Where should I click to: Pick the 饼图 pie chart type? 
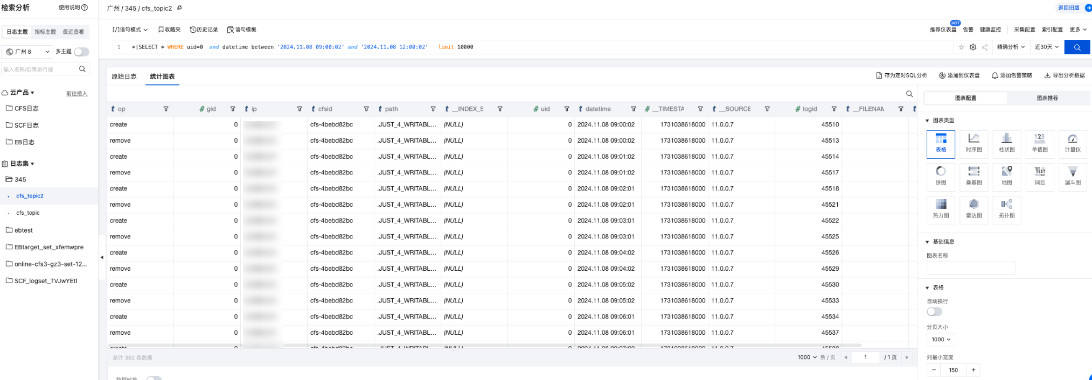click(x=941, y=176)
